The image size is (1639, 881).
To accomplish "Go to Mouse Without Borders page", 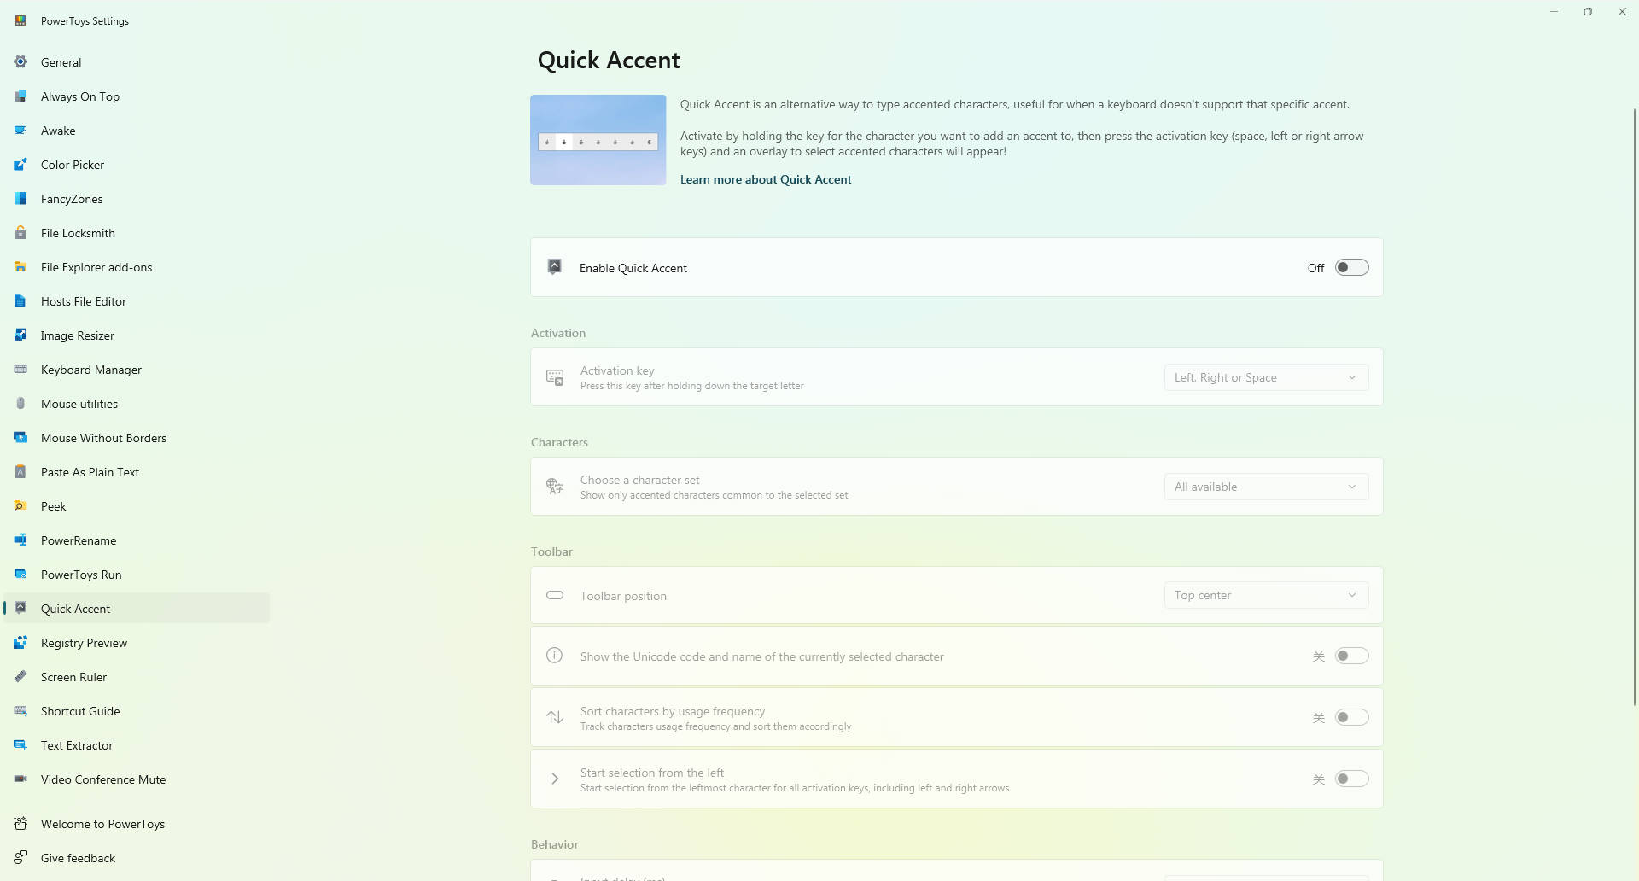I will point(103,438).
